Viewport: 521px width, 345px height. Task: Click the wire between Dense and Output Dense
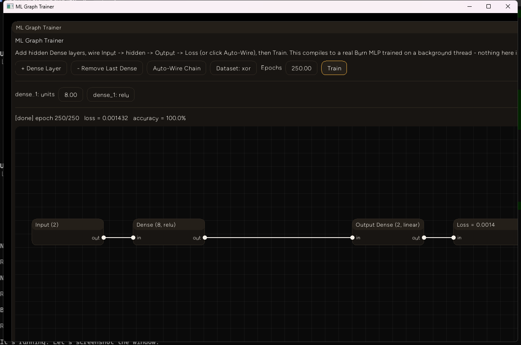279,238
